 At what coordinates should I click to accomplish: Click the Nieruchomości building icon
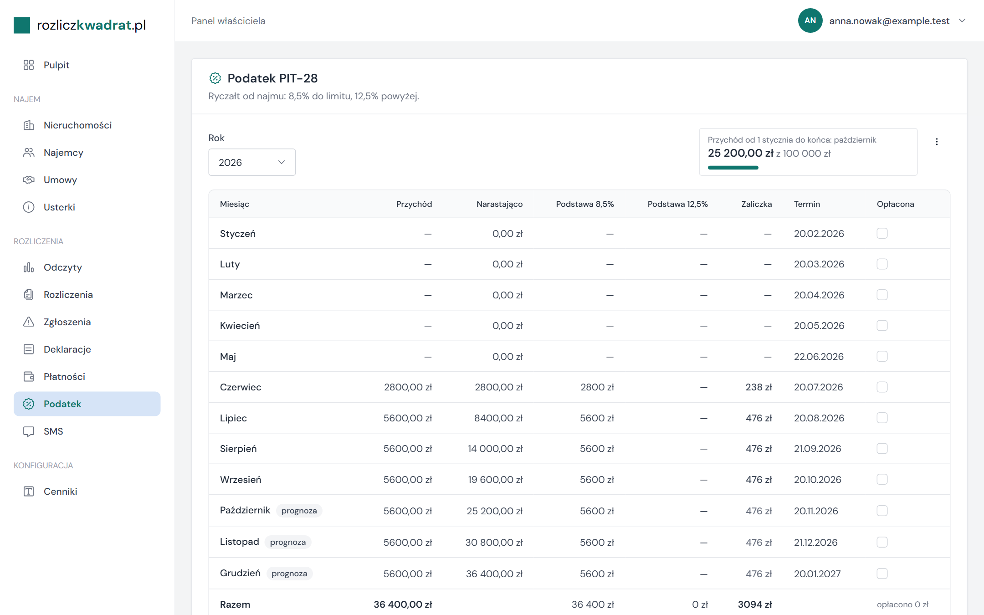29,125
